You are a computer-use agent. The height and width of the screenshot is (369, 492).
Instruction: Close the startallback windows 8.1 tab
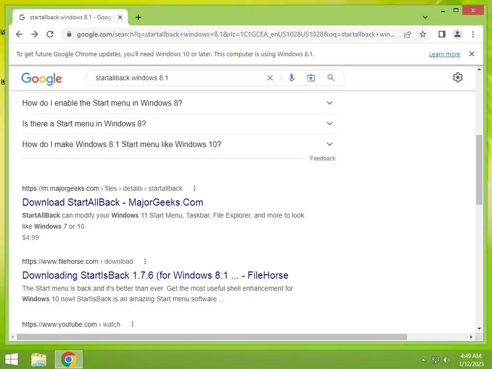pyautogui.click(x=120, y=17)
